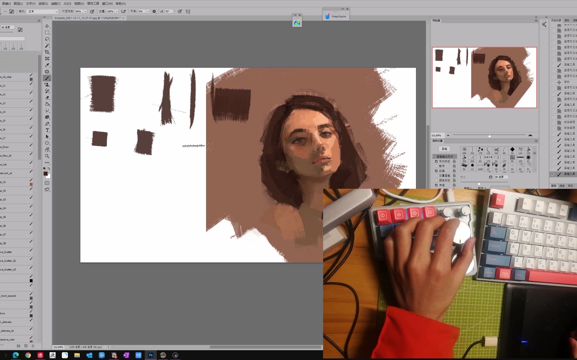The image size is (577, 360).
Task: Enable airbrush-style build-up icon
Action: pos(123,11)
